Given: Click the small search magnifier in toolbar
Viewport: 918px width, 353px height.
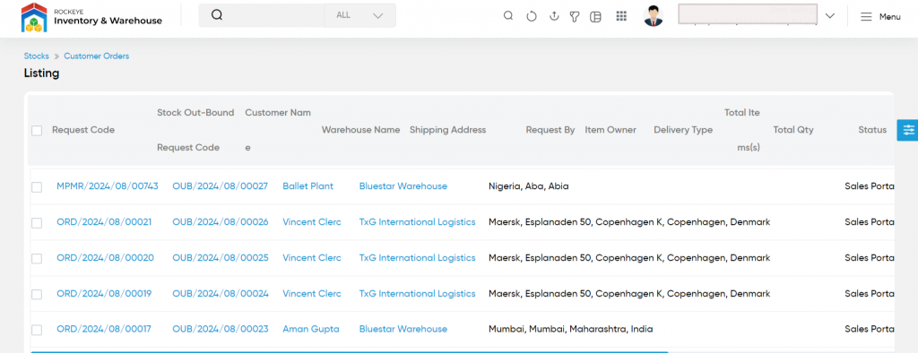Looking at the screenshot, I should 508,16.
